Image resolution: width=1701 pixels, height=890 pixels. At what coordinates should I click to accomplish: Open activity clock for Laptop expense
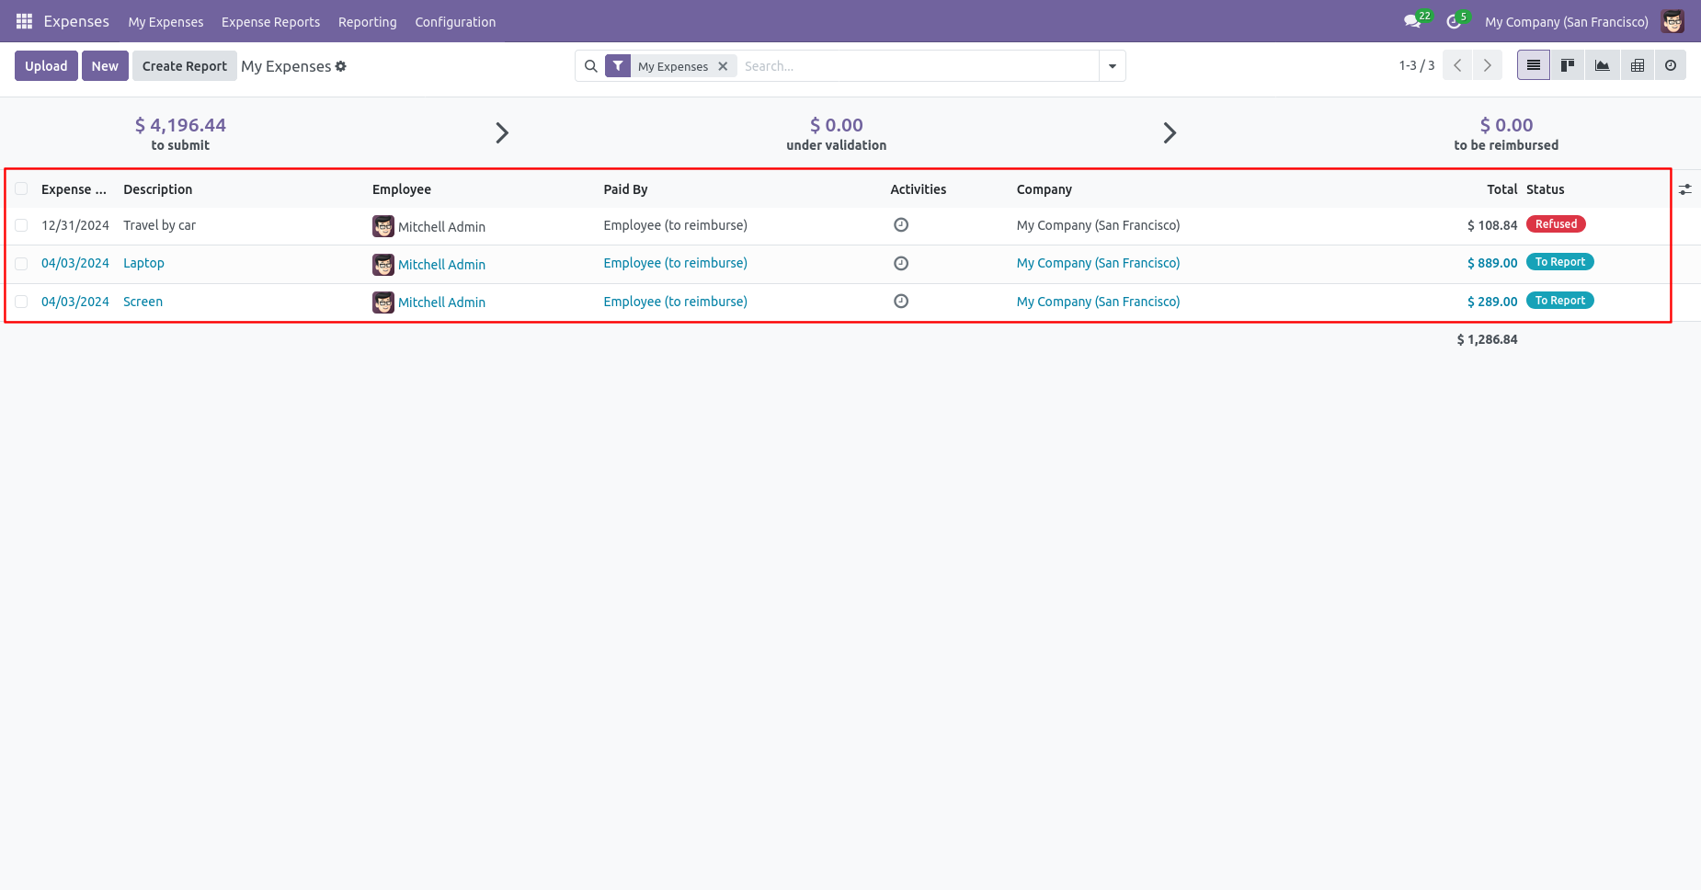tap(901, 263)
